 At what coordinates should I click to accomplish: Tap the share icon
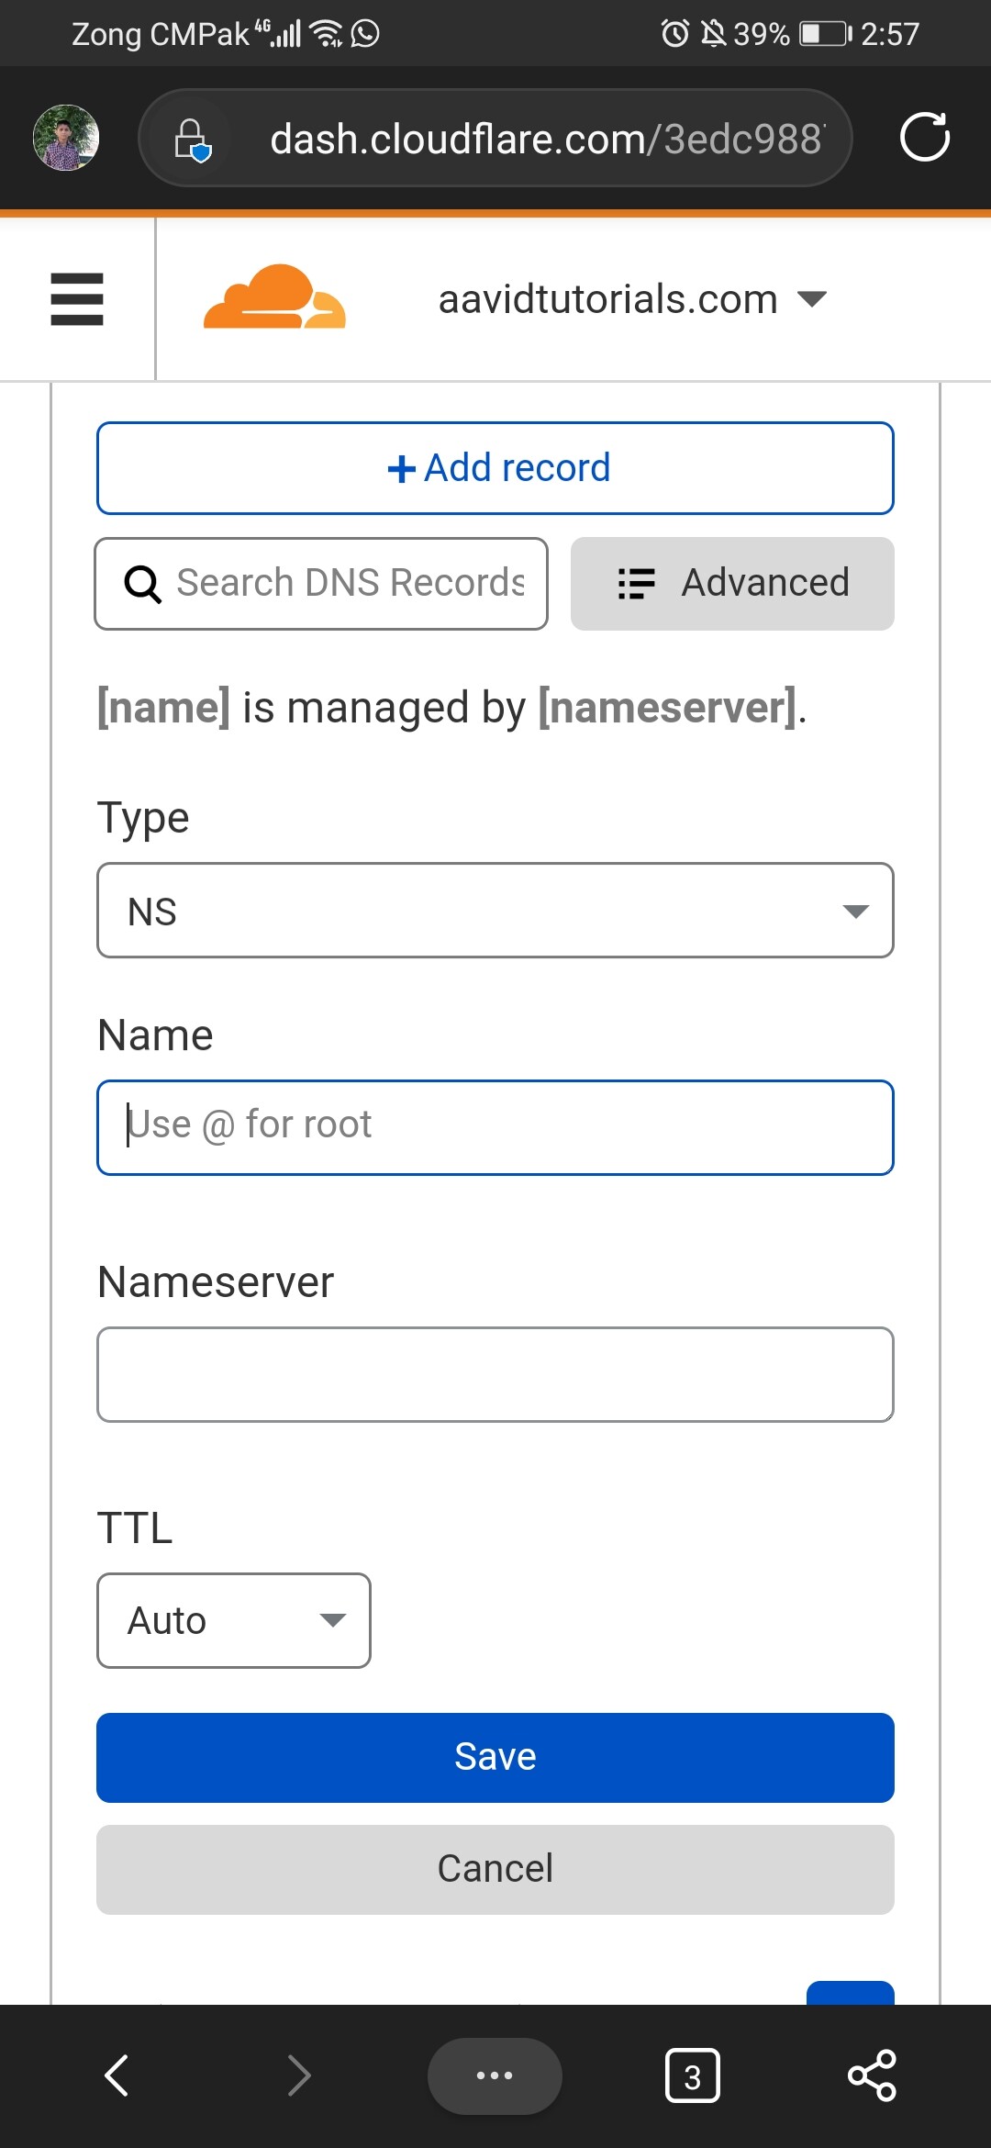point(872,2075)
